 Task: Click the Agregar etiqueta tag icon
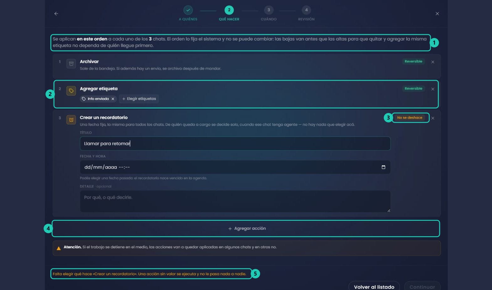71,91
